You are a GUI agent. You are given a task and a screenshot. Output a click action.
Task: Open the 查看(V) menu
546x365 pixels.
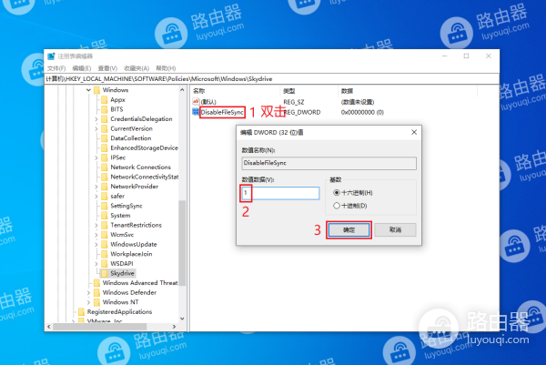click(x=107, y=68)
